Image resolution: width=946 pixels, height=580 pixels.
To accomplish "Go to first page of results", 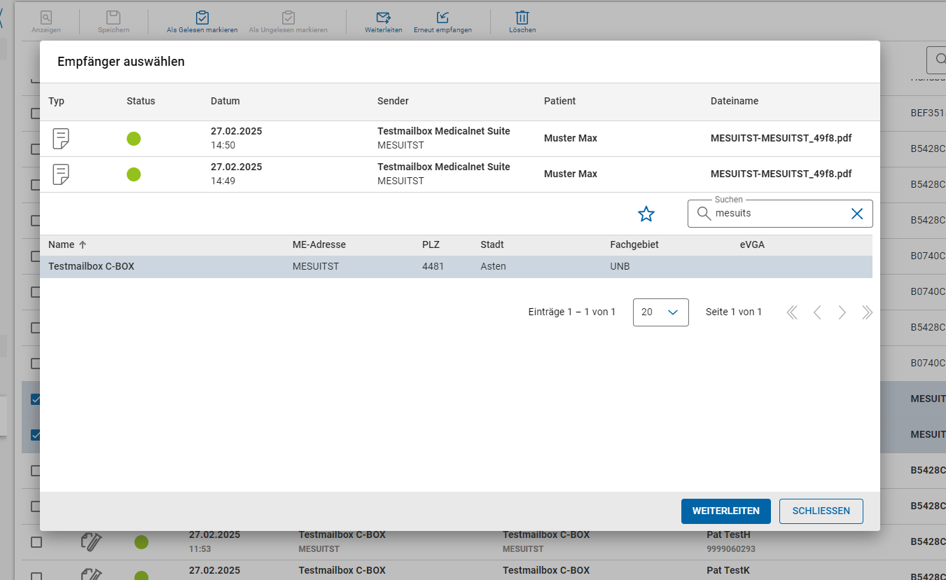I will point(792,312).
